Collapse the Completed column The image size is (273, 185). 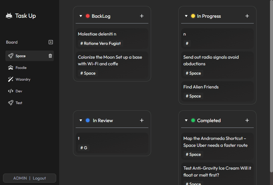tap(186, 120)
